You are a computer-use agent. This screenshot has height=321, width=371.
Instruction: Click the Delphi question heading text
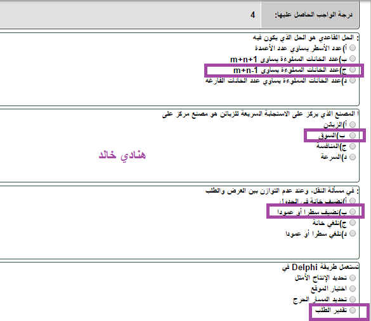point(320,267)
